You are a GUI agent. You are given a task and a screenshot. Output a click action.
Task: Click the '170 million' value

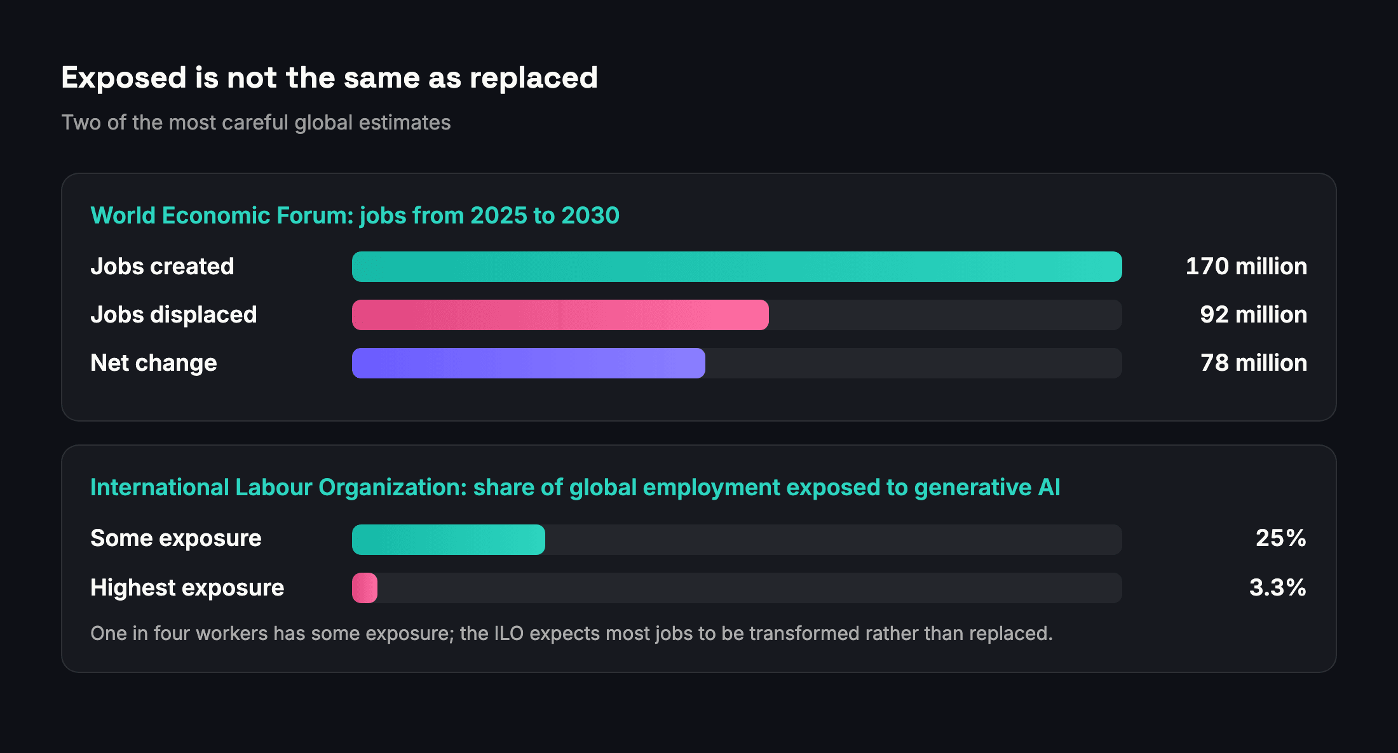pyautogui.click(x=1246, y=266)
